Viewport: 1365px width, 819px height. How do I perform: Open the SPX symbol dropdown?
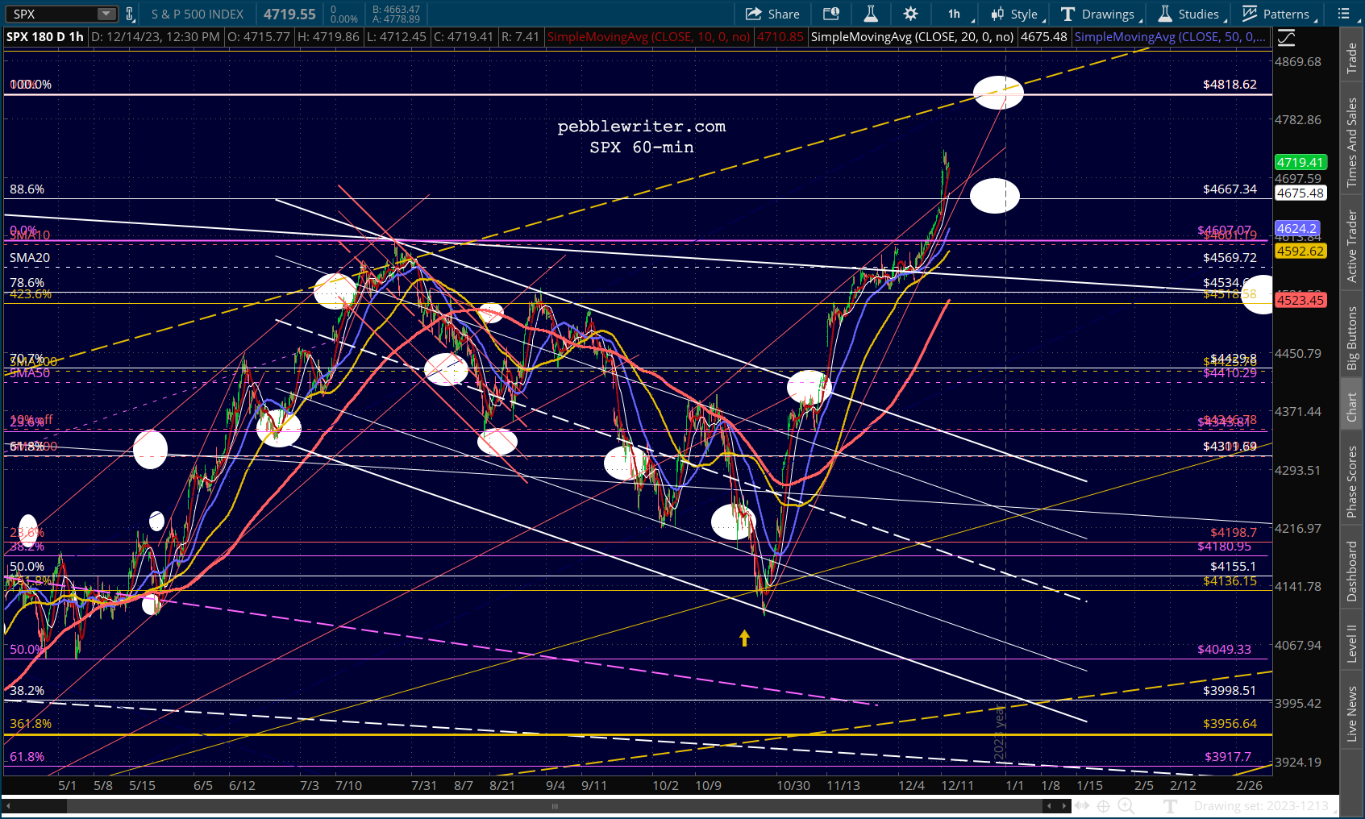click(x=106, y=14)
